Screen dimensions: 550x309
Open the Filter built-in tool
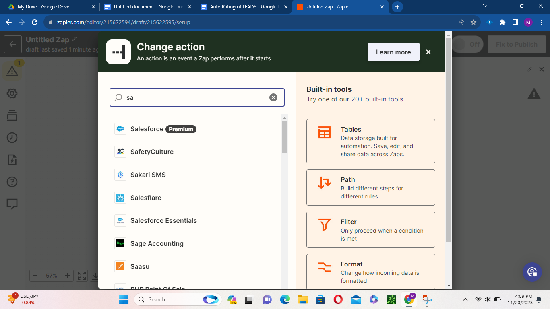click(x=371, y=230)
